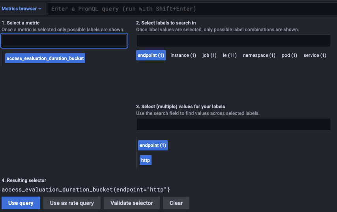The width and height of the screenshot is (337, 212).
Task: Select the service (1) label
Action: (x=315, y=55)
